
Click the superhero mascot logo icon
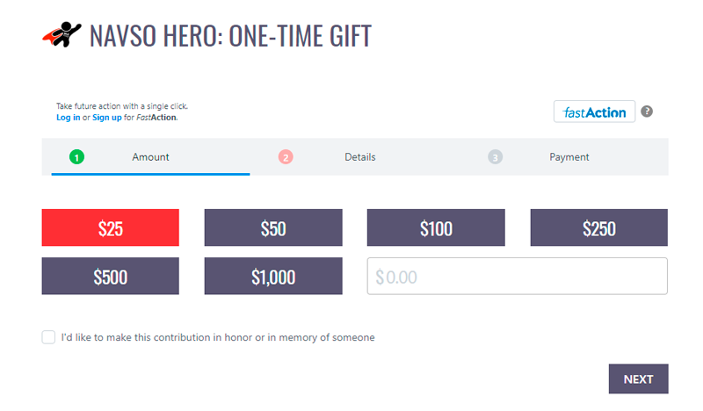click(x=62, y=34)
